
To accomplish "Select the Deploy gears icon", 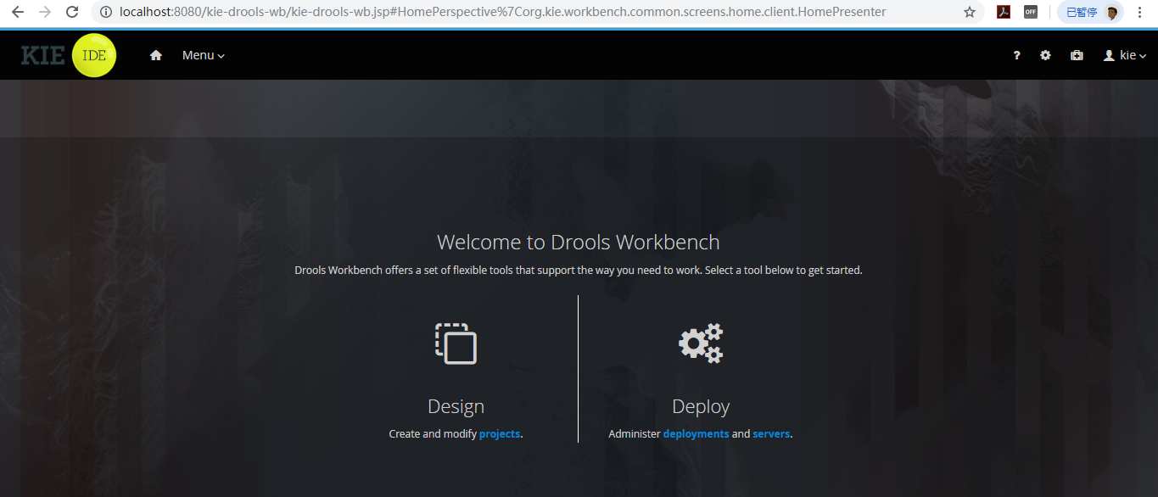I will (x=701, y=343).
